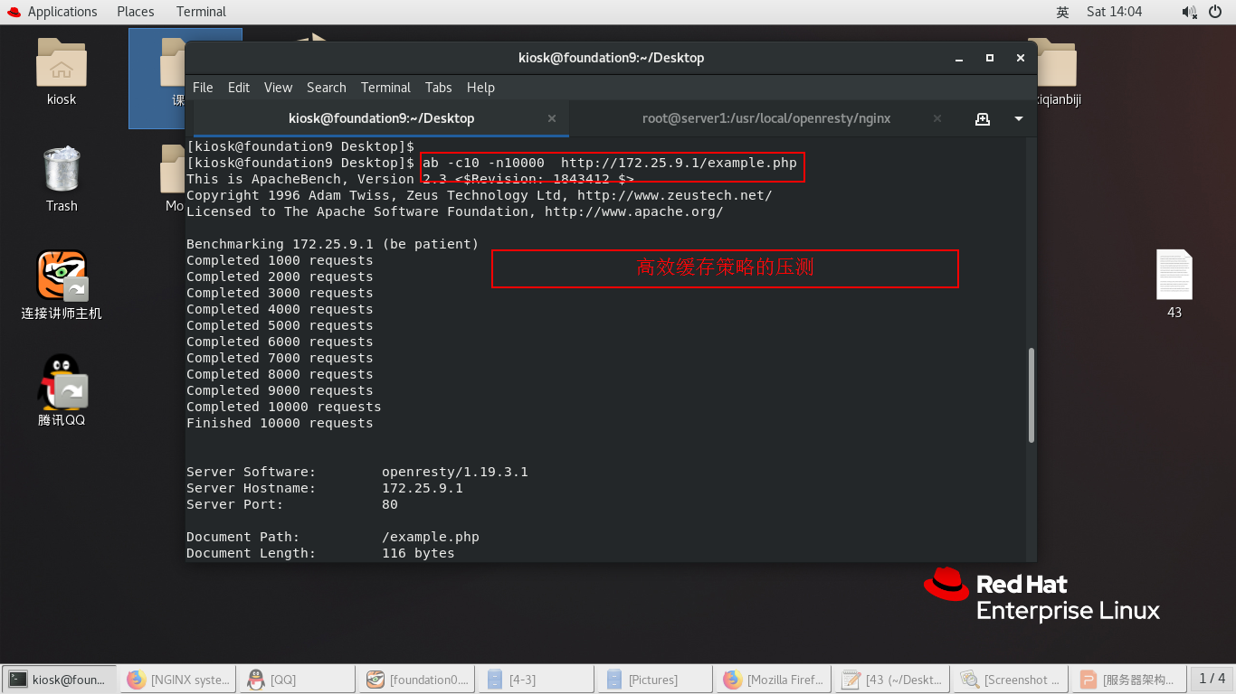Screen dimensions: 1236x694
Task: Switch to the kiosk@foun... taskbar entry
Action: 60,680
